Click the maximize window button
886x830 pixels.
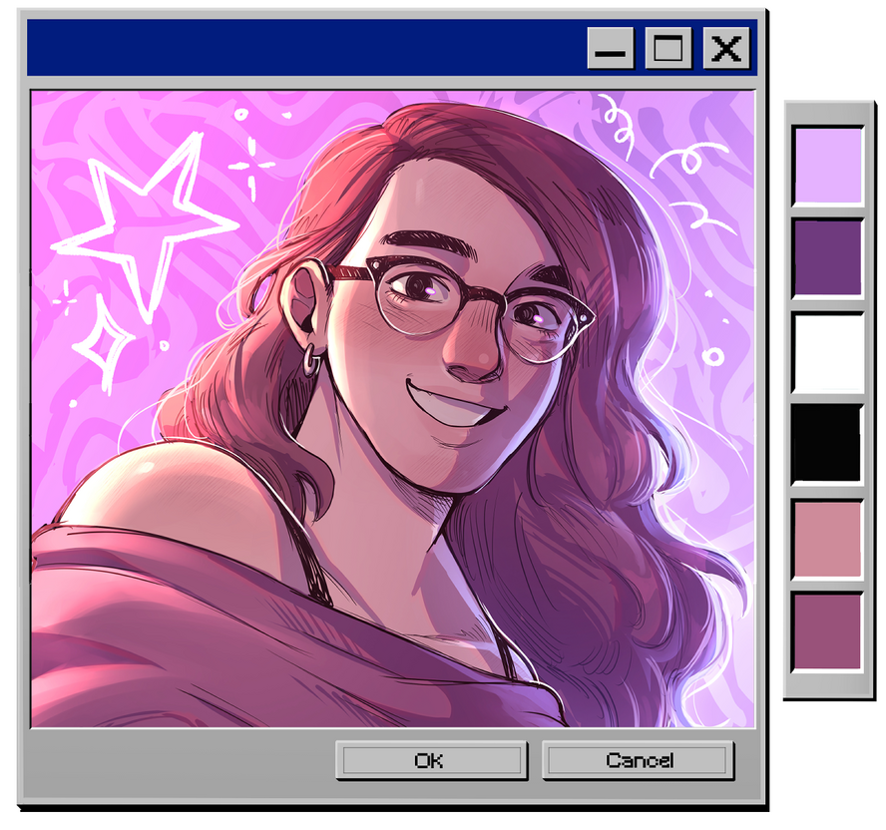point(667,48)
